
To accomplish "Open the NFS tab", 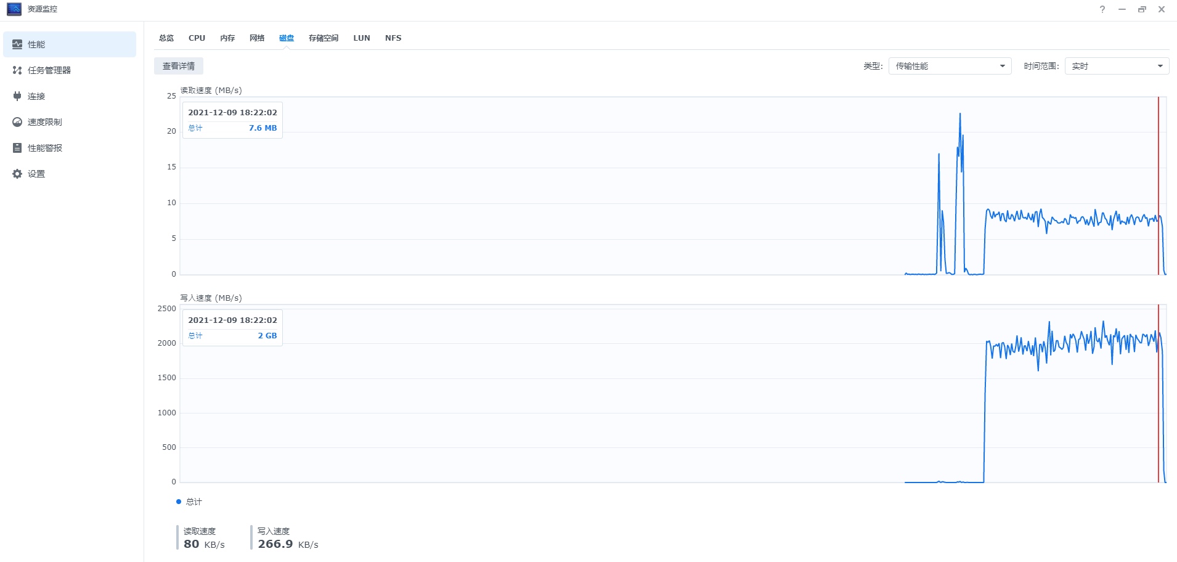I will 393,38.
